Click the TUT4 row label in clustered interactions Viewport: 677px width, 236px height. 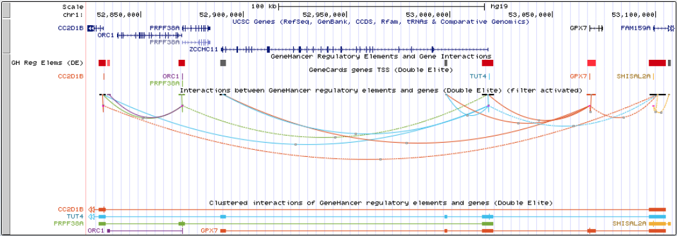tap(75, 217)
